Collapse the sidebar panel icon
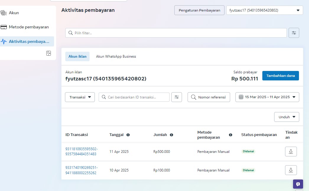The image size is (309, 191). [48, 53]
